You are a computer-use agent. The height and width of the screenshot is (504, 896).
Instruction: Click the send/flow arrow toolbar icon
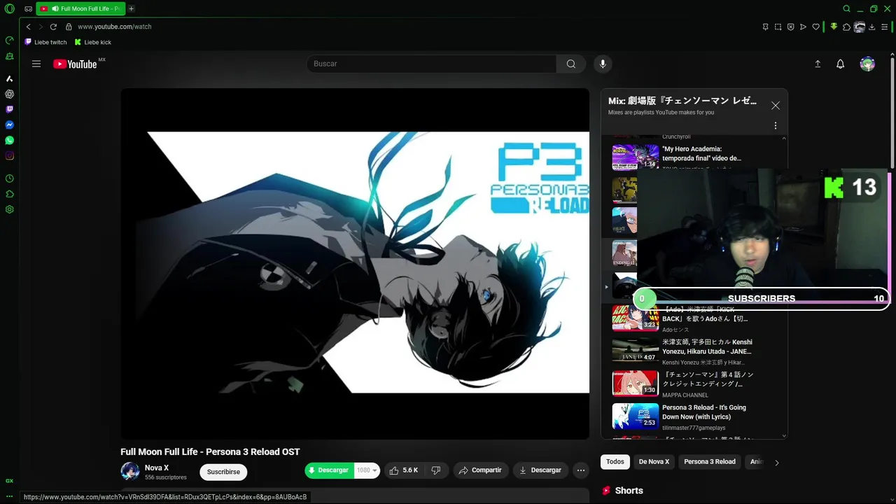click(803, 27)
